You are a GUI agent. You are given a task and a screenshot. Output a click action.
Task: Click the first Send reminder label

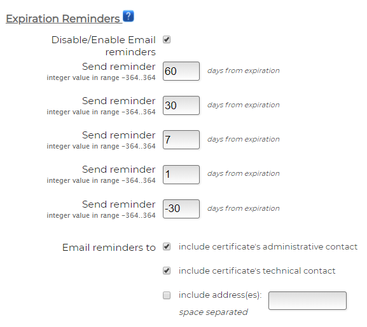click(x=119, y=67)
